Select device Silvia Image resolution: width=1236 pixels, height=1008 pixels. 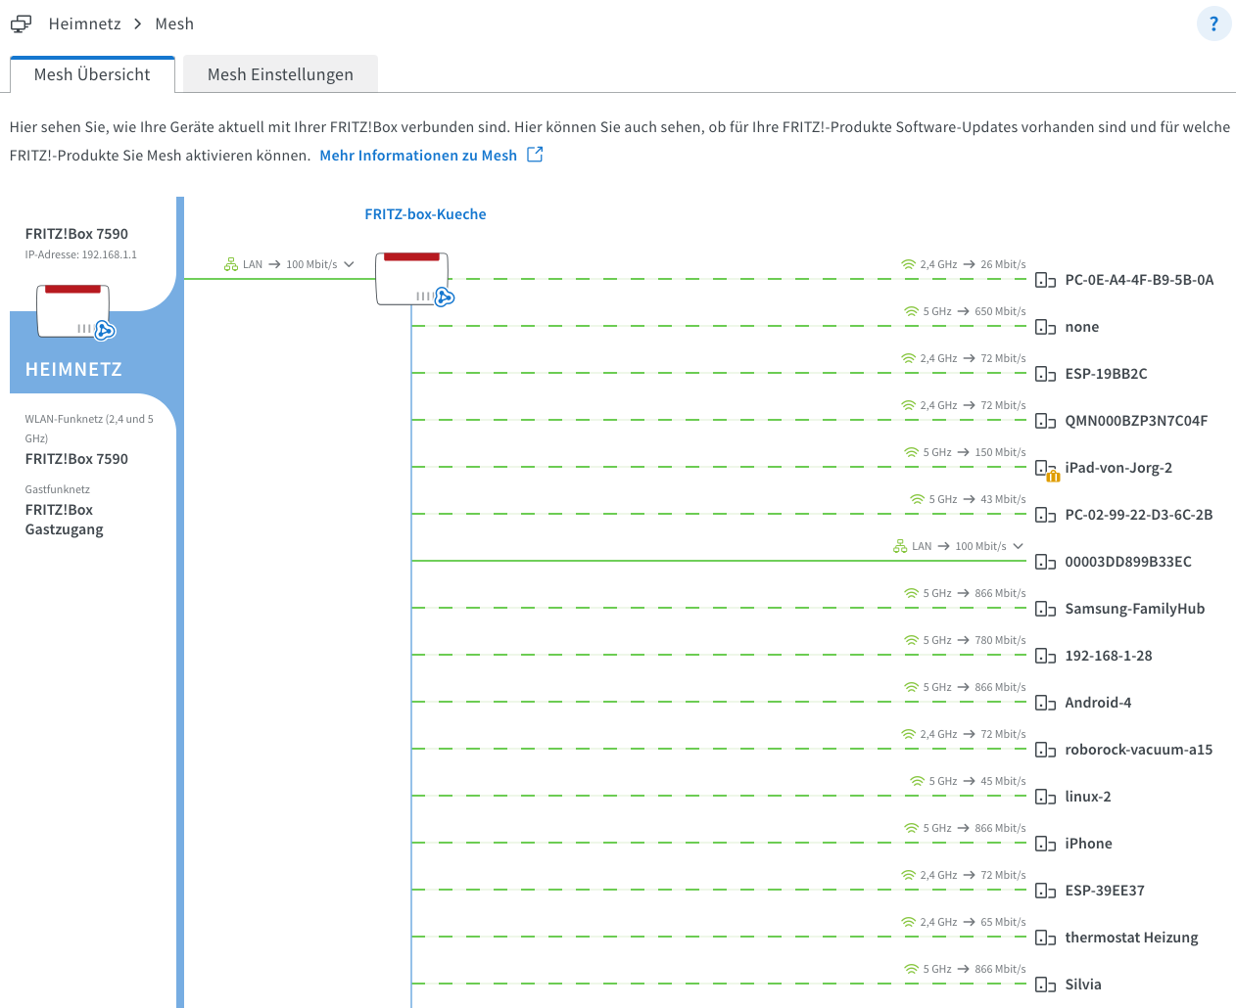point(1083,985)
